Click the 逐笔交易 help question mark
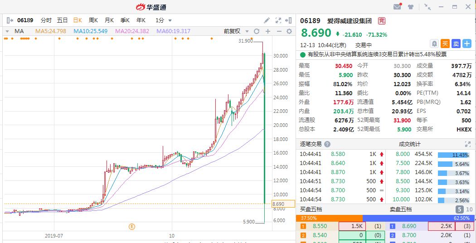The width and height of the screenshot is (476, 243). [326, 144]
